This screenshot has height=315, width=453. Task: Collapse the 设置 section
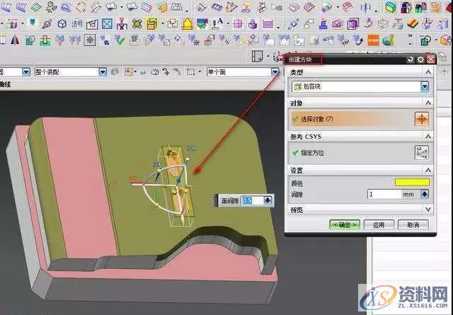point(428,170)
